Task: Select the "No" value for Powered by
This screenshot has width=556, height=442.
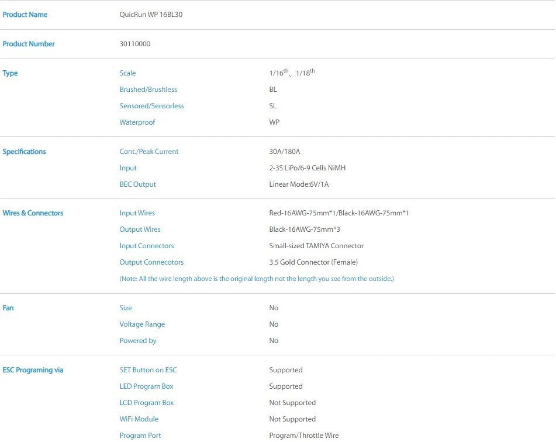Action: coord(274,341)
